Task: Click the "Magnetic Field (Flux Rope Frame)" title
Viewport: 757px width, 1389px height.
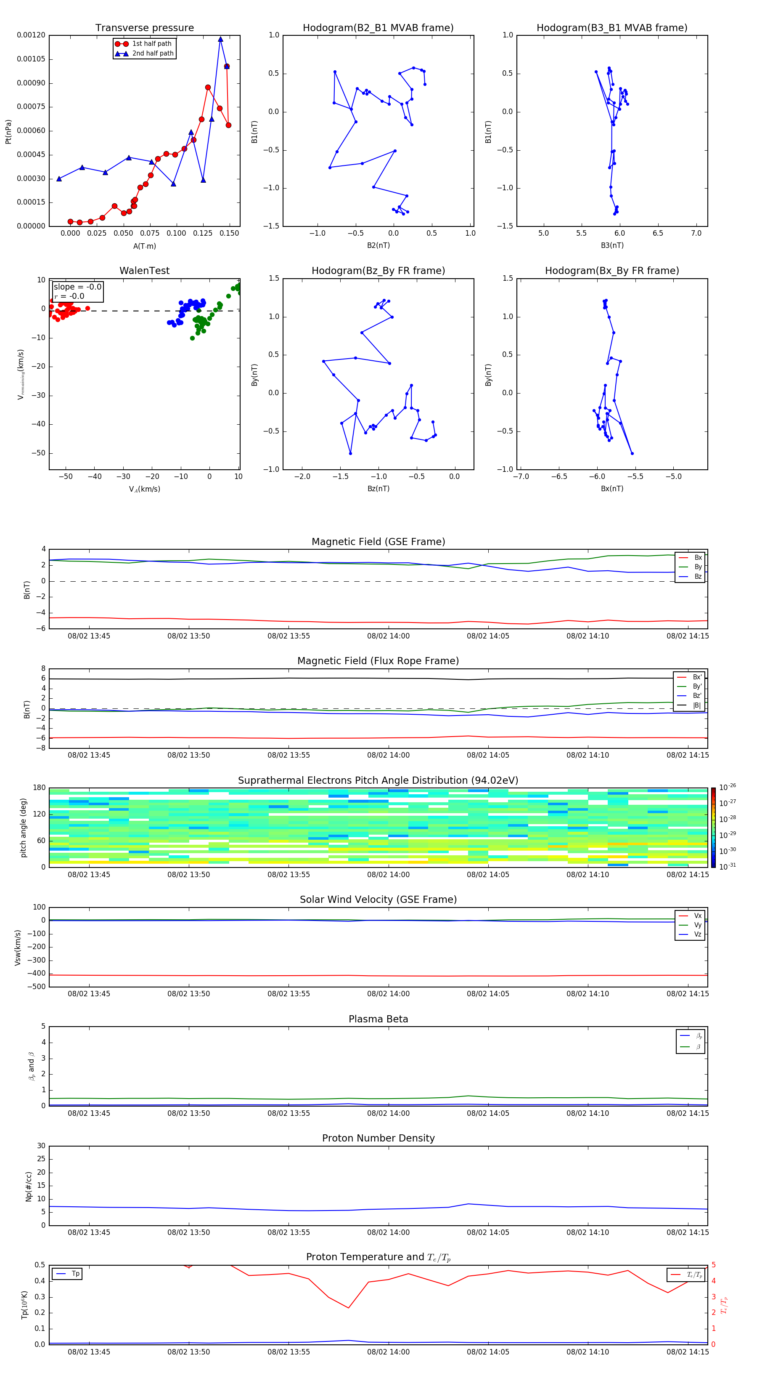Action: pyautogui.click(x=378, y=661)
